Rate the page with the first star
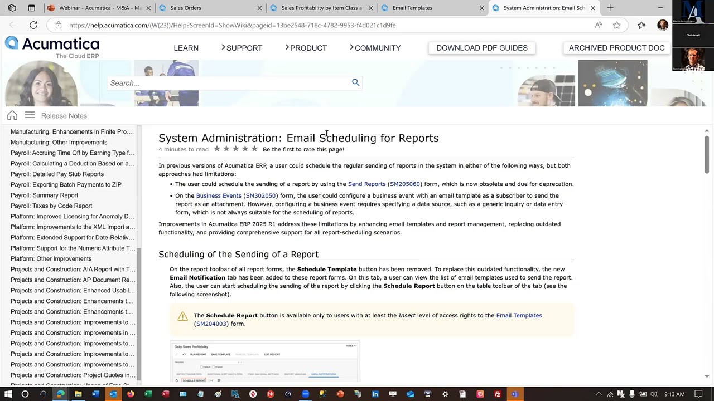 click(x=217, y=149)
